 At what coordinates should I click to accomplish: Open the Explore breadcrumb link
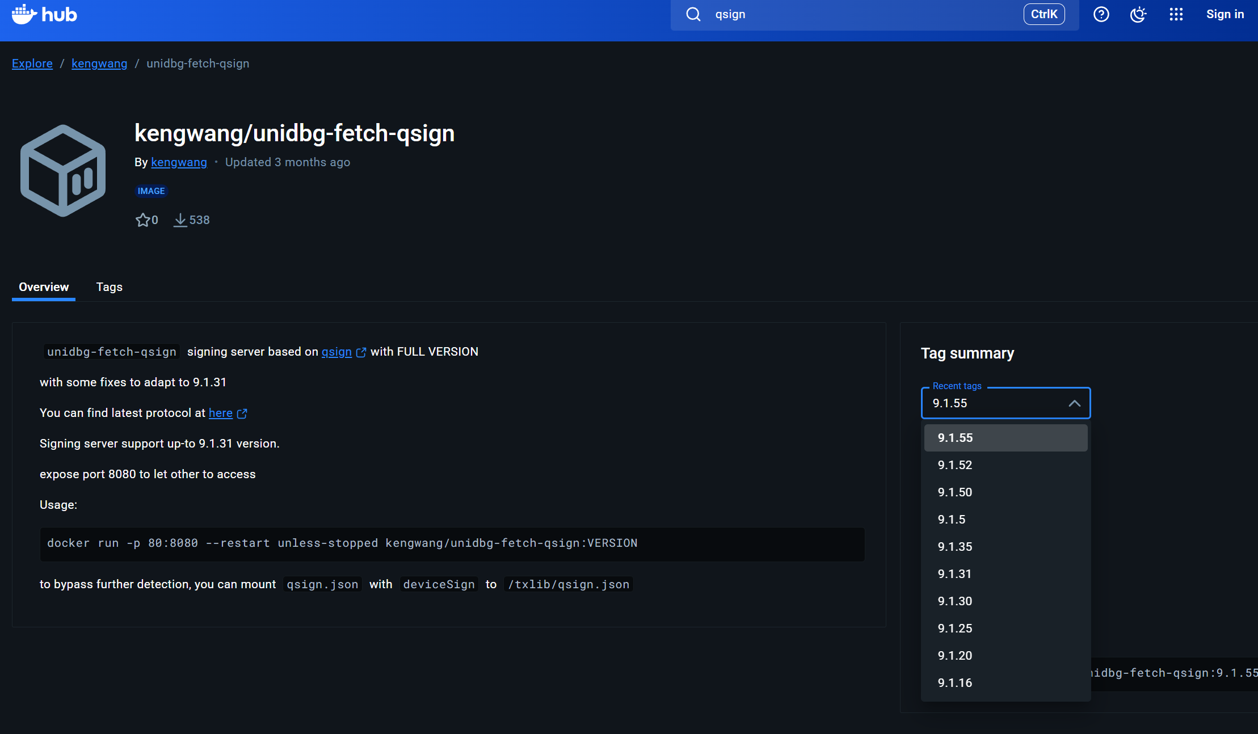pyautogui.click(x=32, y=64)
